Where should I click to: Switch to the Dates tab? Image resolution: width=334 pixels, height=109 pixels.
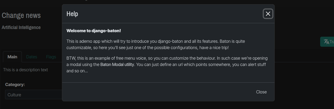(32, 57)
